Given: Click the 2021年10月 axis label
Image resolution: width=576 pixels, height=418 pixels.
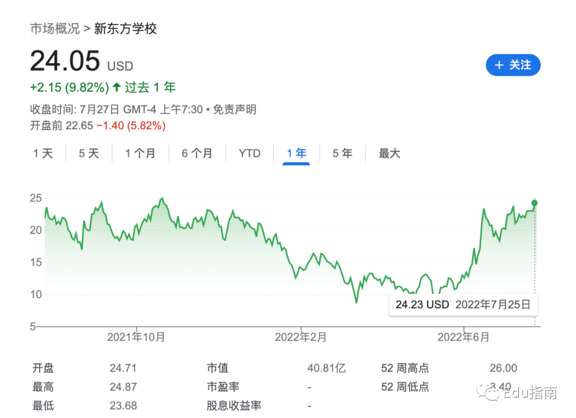Looking at the screenshot, I should [x=136, y=337].
